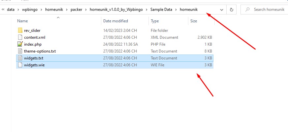Open the rev_slider folder icon
The image size is (288, 132).
point(20,30)
